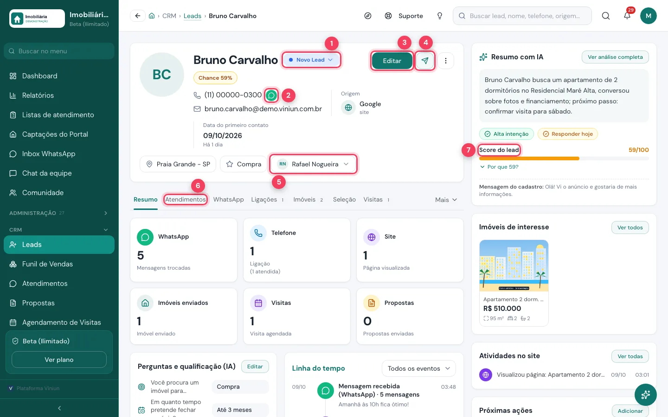Screen dimensions: 668x417
Task: Click the search magnifier button
Action: [x=606, y=16]
